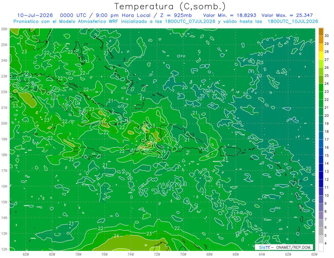This screenshot has height=258, width=334.
Task: Click the "ONAMET/REP.DOM." credit label
Action: [x=294, y=247]
